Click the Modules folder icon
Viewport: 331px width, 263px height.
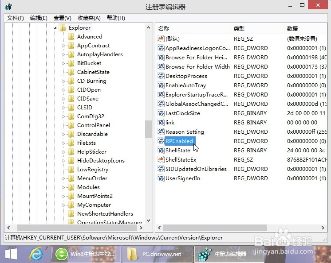tap(71, 187)
